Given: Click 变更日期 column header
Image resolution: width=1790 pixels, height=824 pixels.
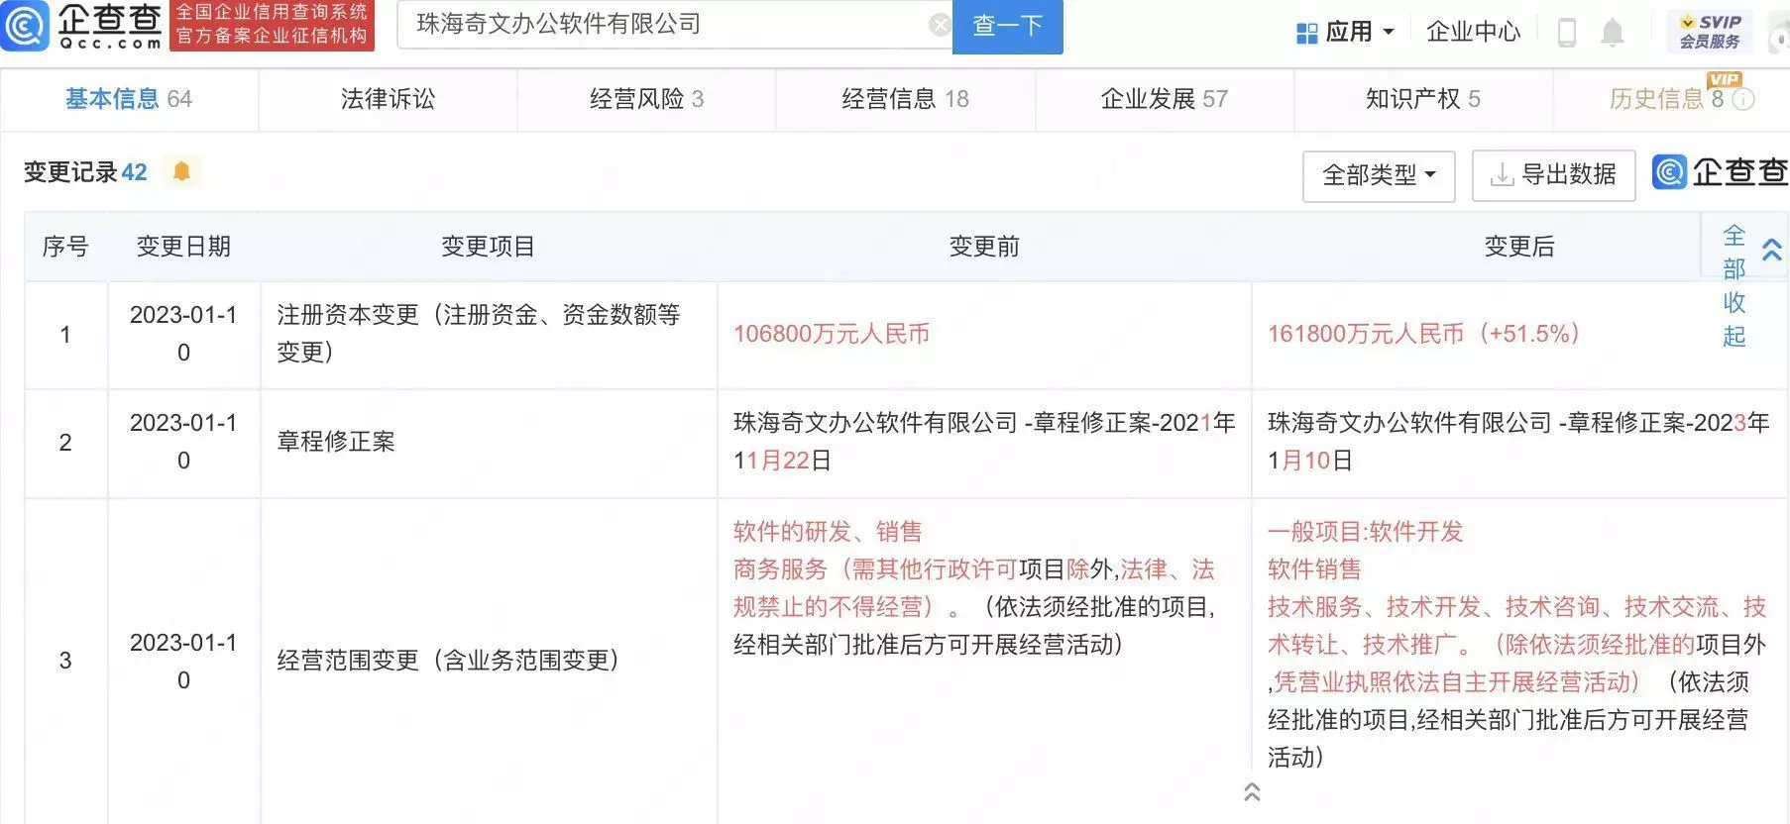Looking at the screenshot, I should [x=183, y=247].
